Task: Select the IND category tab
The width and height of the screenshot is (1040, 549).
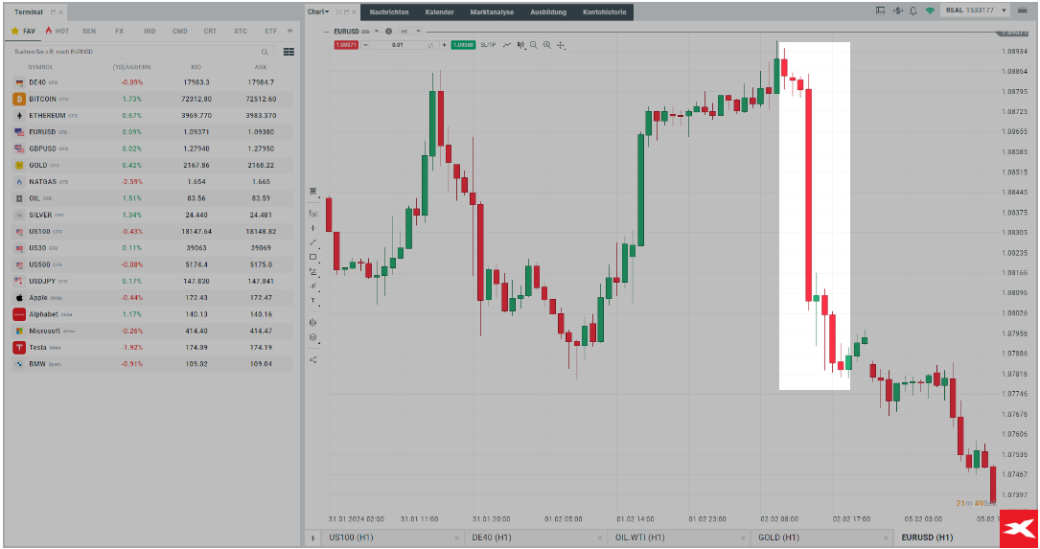Action: 150,32
